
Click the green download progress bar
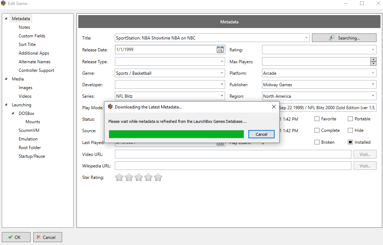176,134
